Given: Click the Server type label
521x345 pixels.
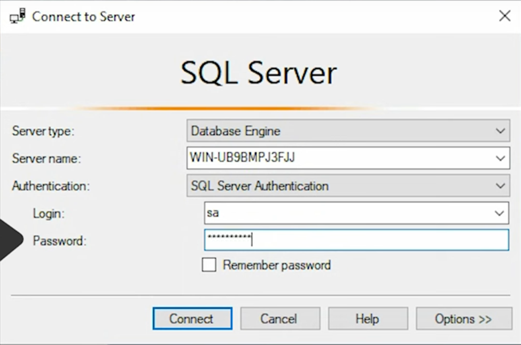Looking at the screenshot, I should (x=43, y=131).
